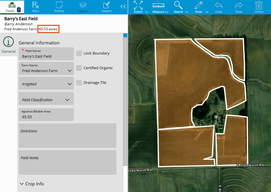
Task: Expand the Crop Info section
Action: [32, 184]
